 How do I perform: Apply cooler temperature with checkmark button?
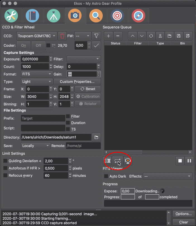96,45
